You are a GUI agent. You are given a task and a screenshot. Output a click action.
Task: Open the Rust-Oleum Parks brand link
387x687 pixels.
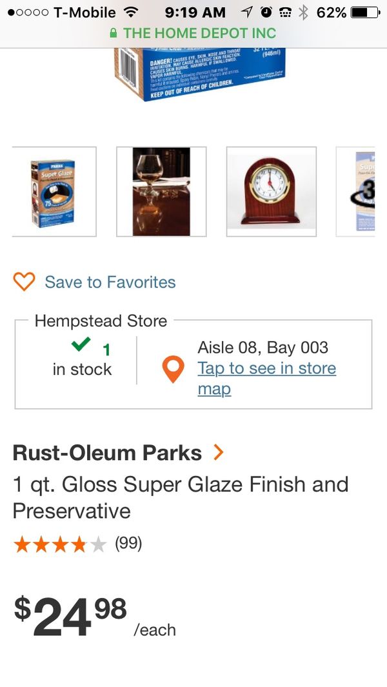[107, 453]
